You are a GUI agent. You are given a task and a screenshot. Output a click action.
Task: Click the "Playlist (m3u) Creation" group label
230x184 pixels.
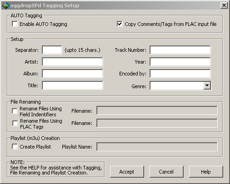[35, 138]
